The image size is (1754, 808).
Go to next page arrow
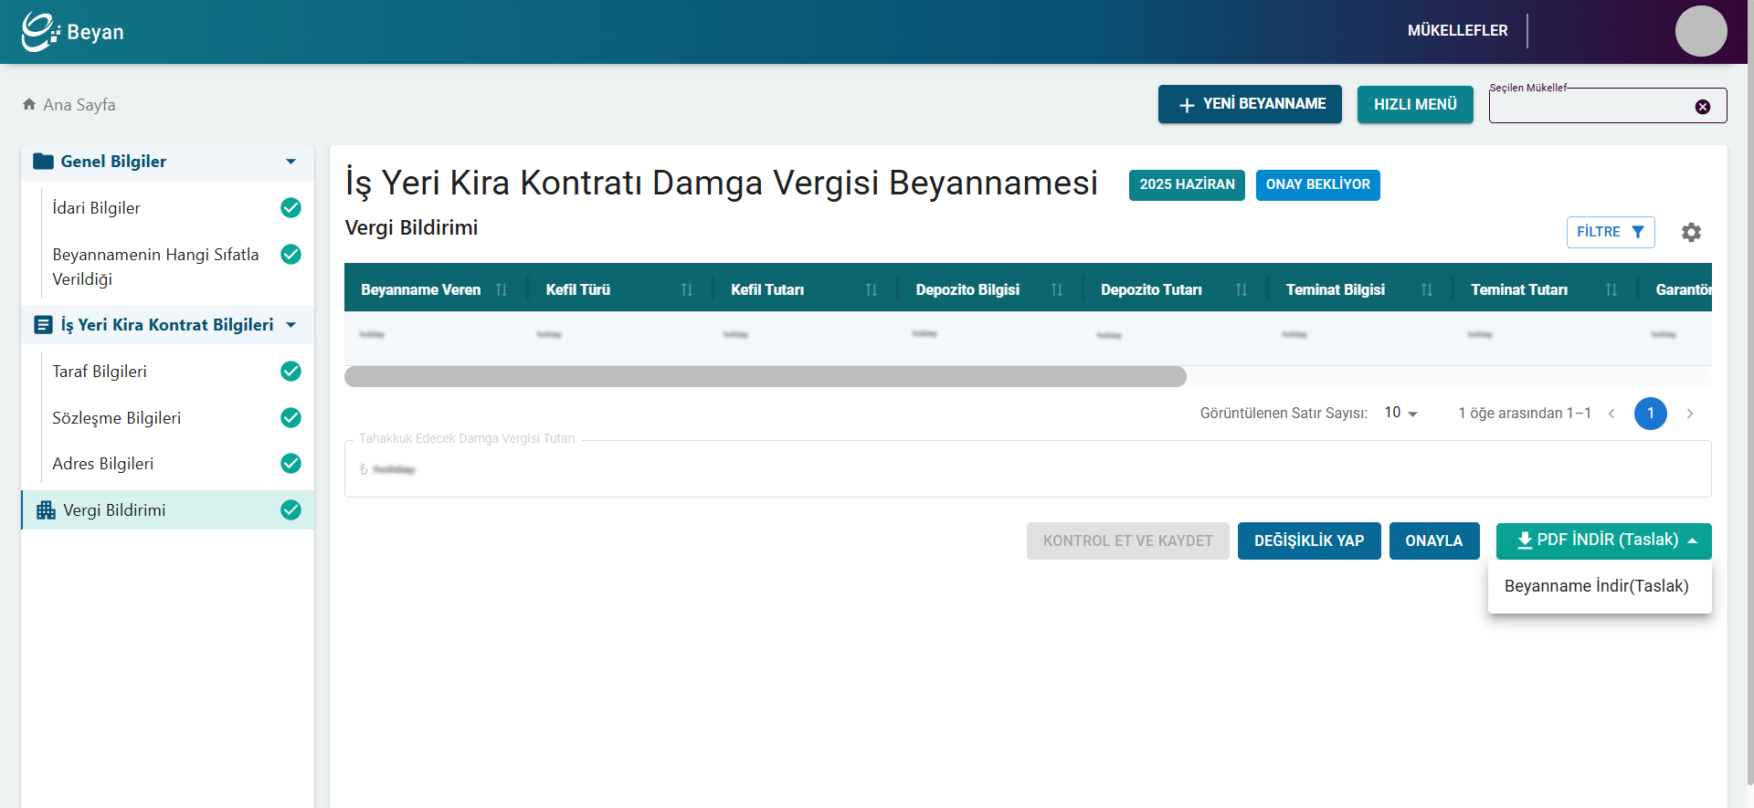1690,414
